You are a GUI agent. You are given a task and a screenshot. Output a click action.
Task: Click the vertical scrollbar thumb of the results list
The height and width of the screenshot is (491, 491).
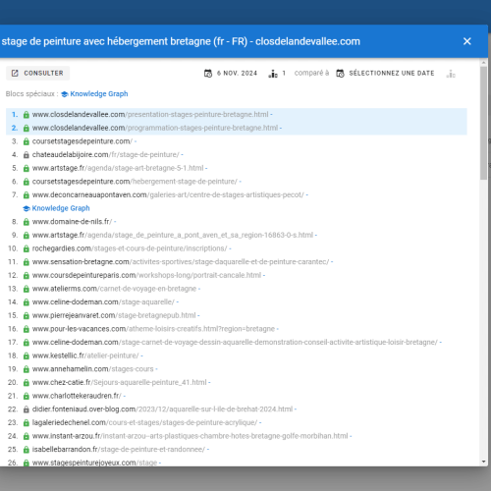(483, 123)
